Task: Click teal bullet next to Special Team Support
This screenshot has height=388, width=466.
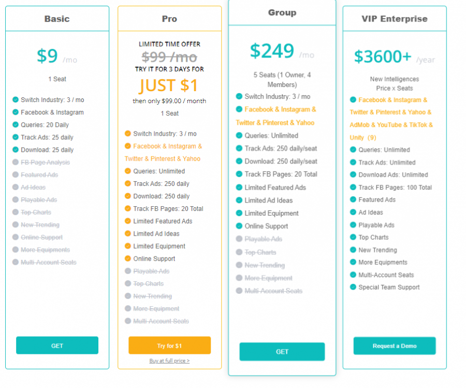Action: coord(353,287)
